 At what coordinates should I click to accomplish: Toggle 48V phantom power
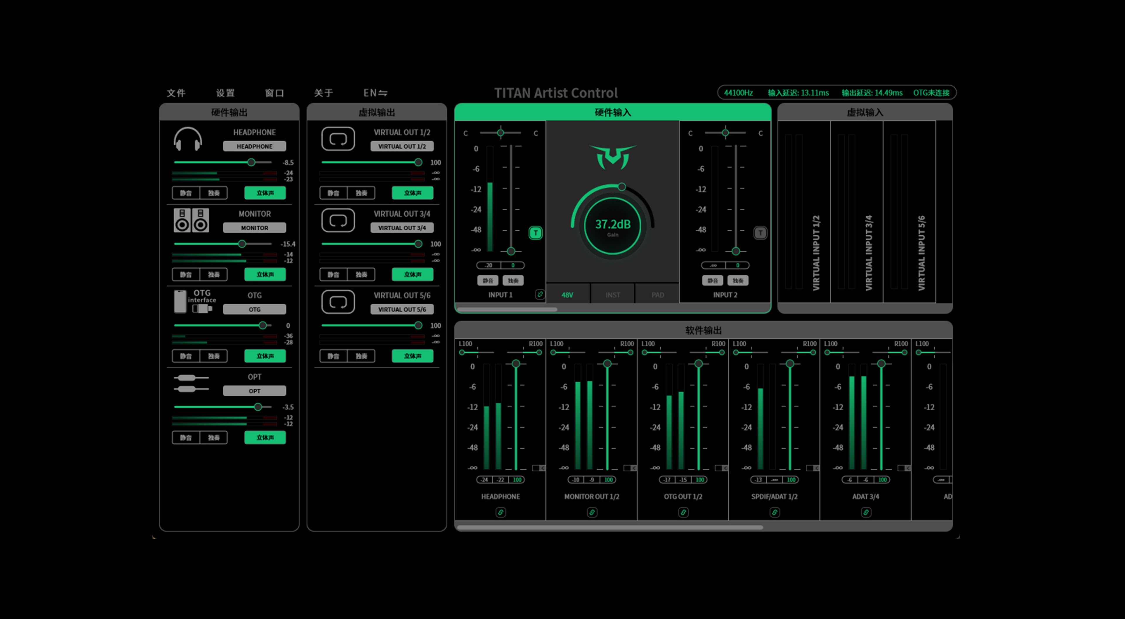[x=567, y=295]
